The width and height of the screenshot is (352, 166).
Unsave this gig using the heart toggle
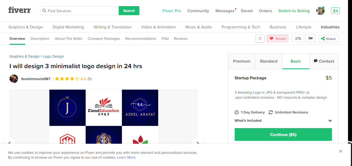(x=277, y=38)
